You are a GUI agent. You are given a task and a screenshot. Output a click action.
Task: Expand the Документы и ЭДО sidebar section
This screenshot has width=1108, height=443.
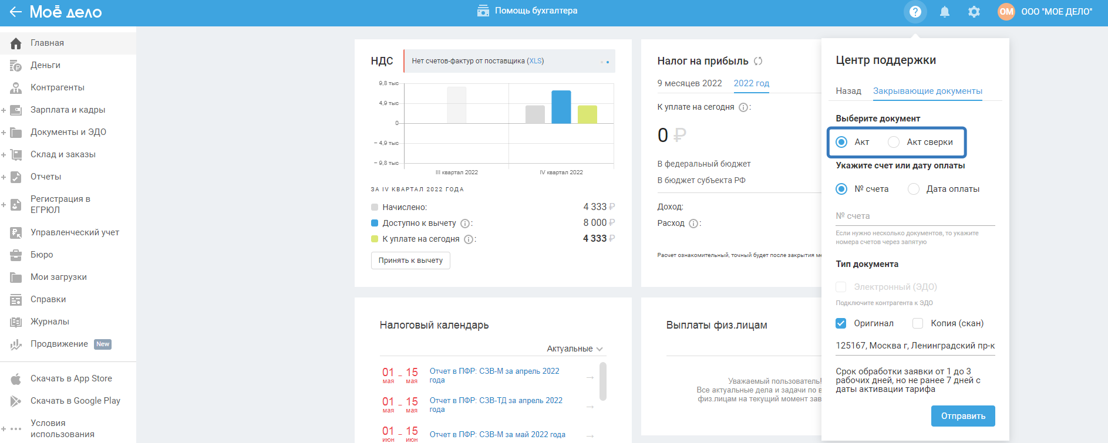tap(4, 133)
